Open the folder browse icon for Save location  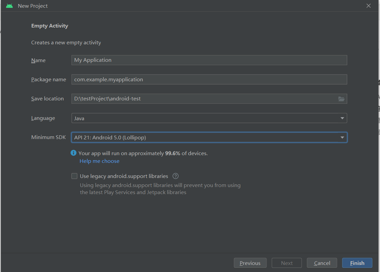point(341,99)
